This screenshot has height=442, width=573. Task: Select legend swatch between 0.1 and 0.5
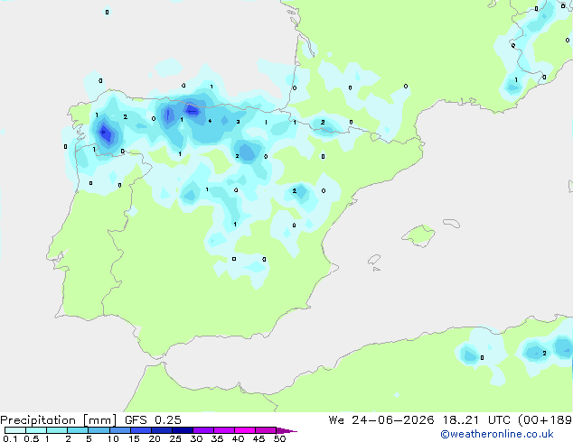coord(15,430)
